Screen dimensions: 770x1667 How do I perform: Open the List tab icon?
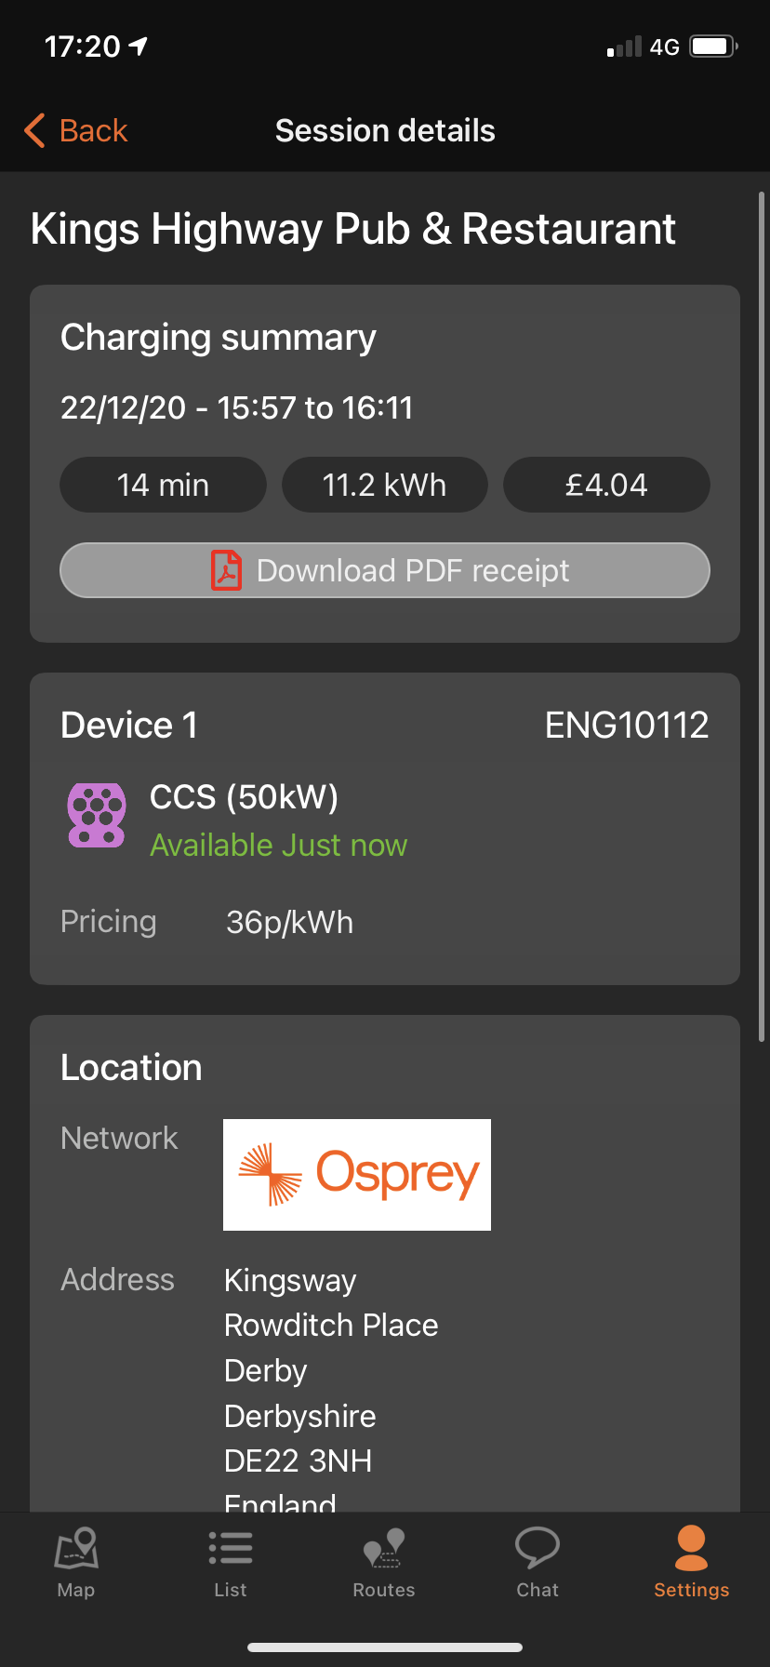point(231,1548)
